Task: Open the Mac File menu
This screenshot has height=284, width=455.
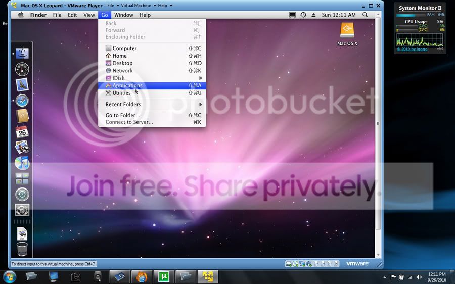Action: [57, 15]
